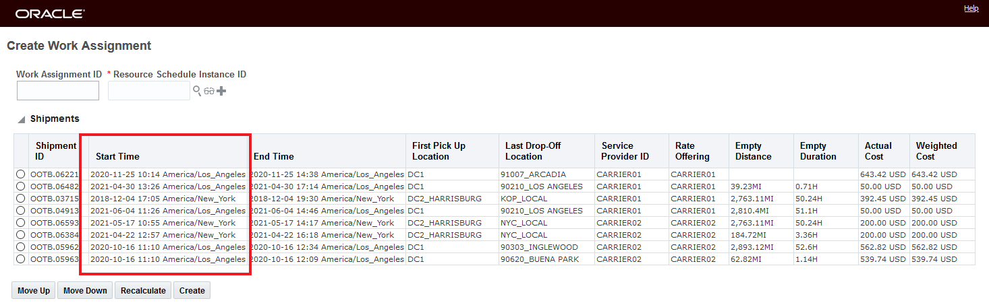This screenshot has height=305, width=989.
Task: Click the Resource Schedule Instance search magnifier icon
Action: click(197, 91)
